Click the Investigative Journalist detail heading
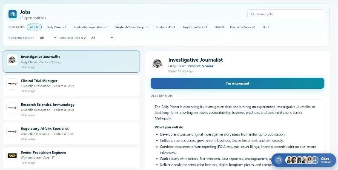 click(x=195, y=60)
